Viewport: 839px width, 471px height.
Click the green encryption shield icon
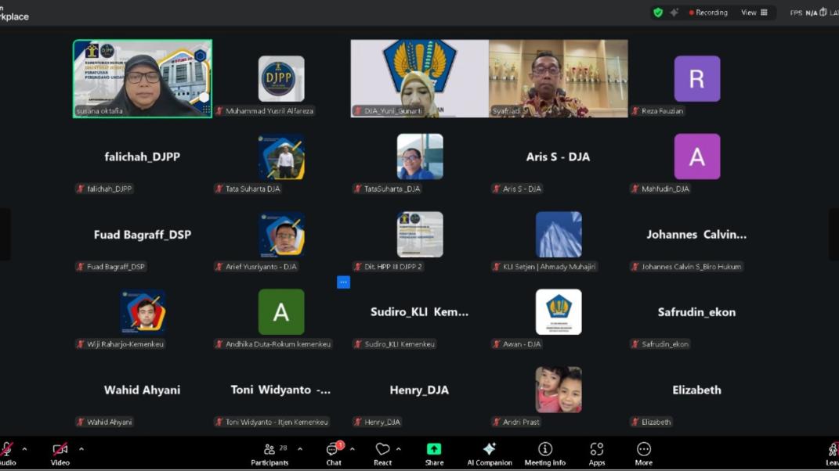(x=658, y=13)
